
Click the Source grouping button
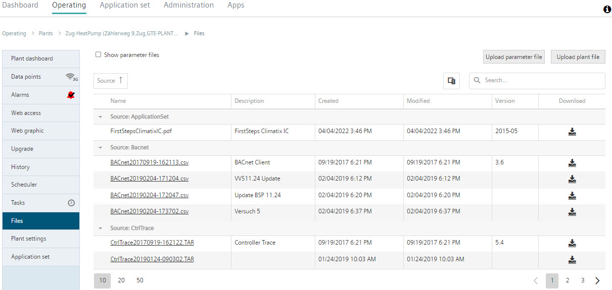[111, 81]
